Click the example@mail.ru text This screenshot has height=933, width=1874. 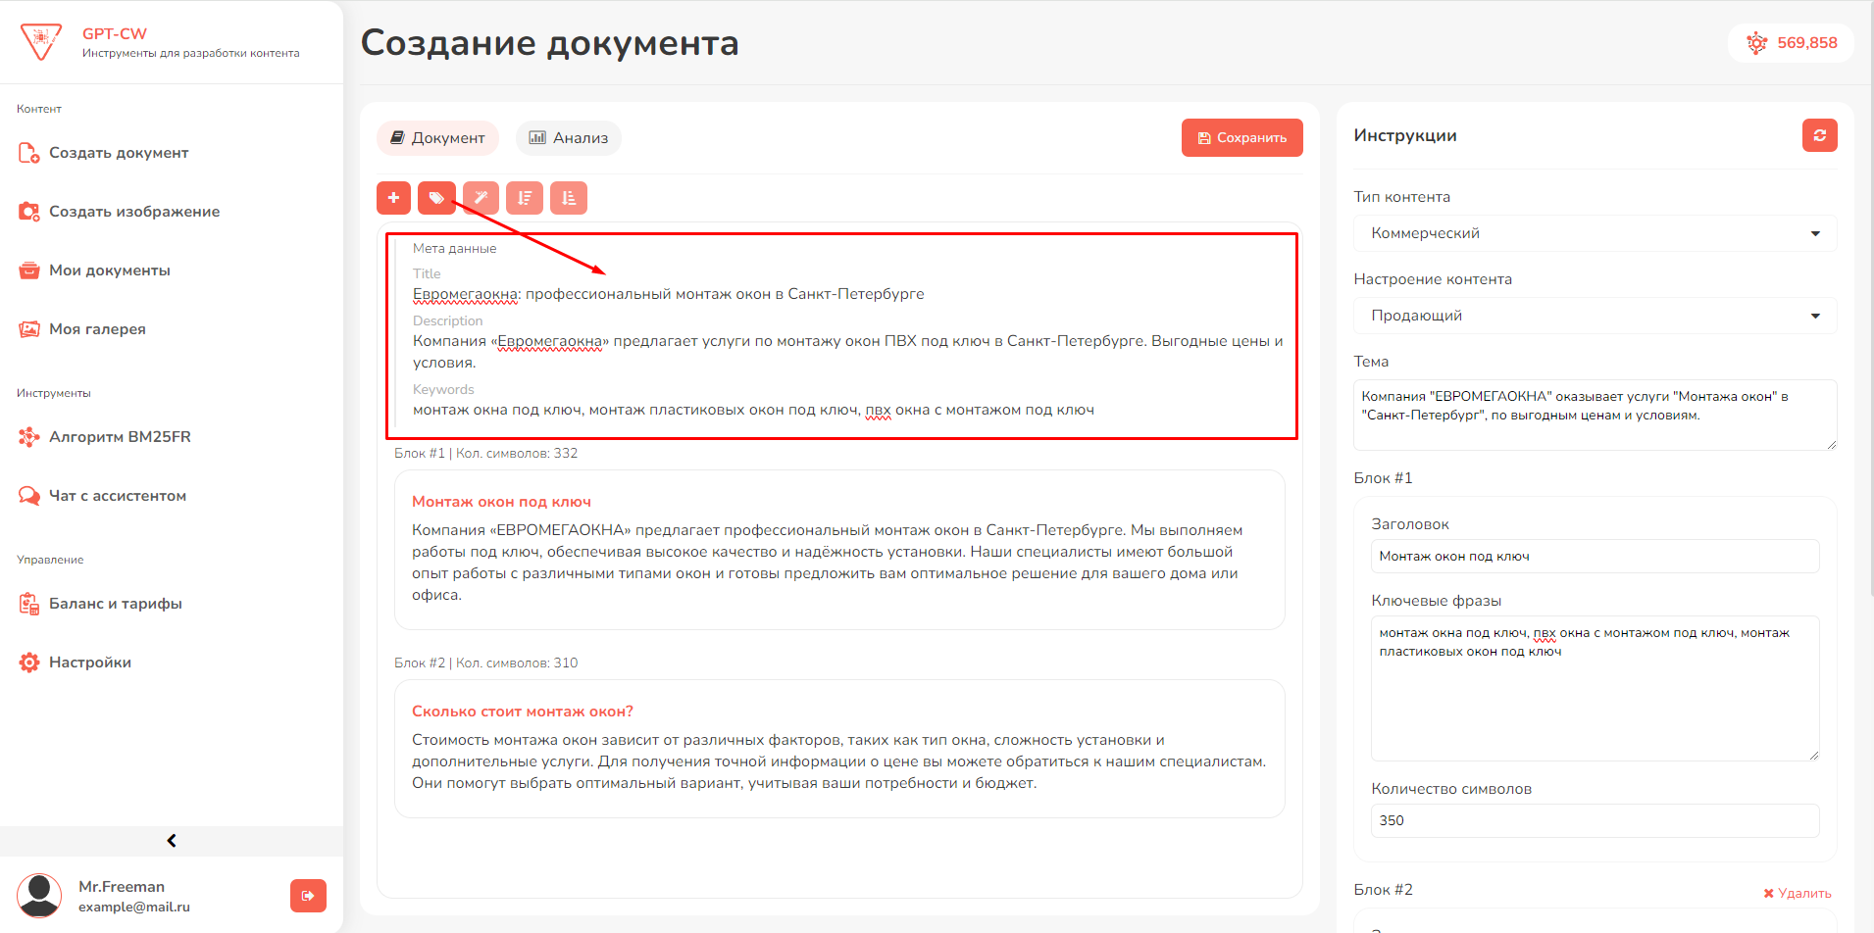tap(134, 907)
